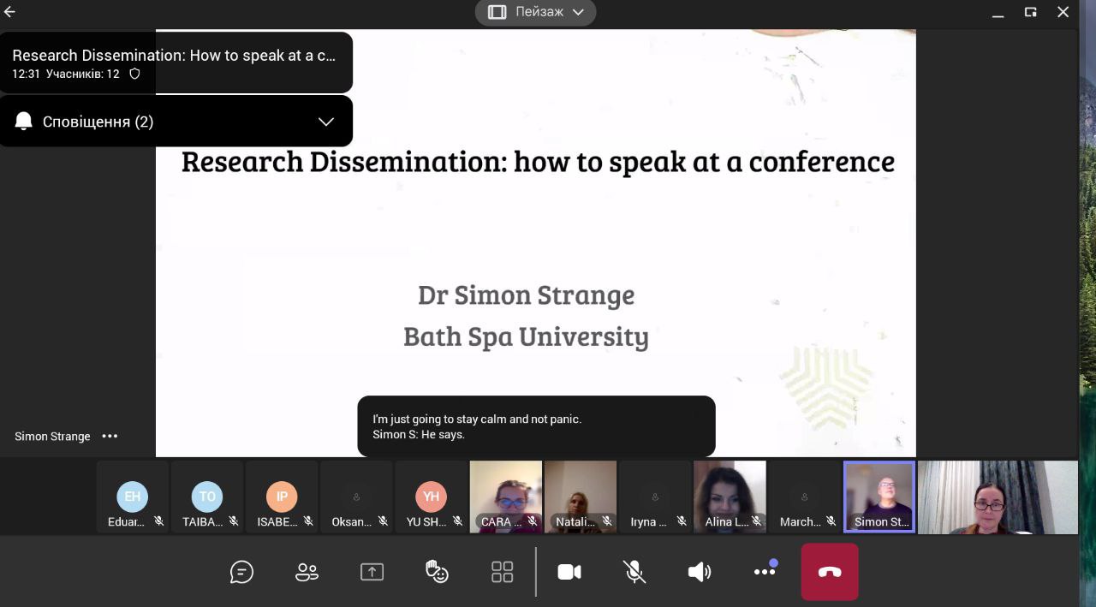This screenshot has width=1096, height=607.
Task: Select the Alina L... participant video tile
Action: (730, 497)
